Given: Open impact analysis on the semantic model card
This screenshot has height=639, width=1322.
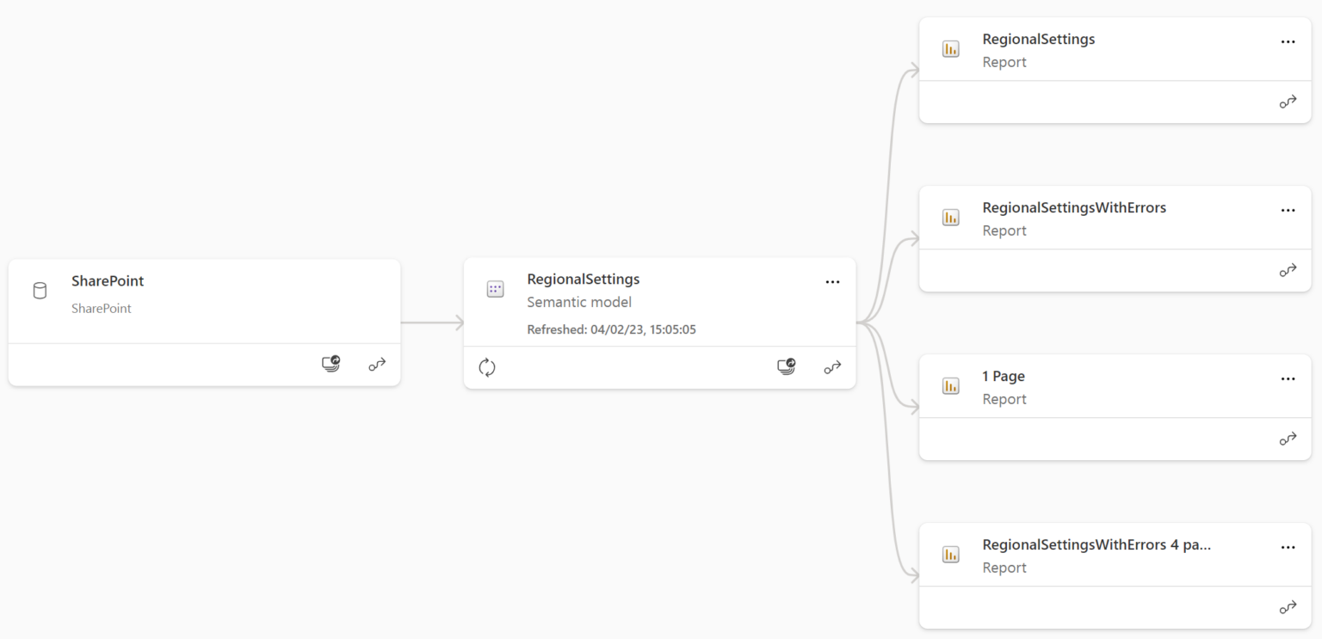Looking at the screenshot, I should 786,367.
